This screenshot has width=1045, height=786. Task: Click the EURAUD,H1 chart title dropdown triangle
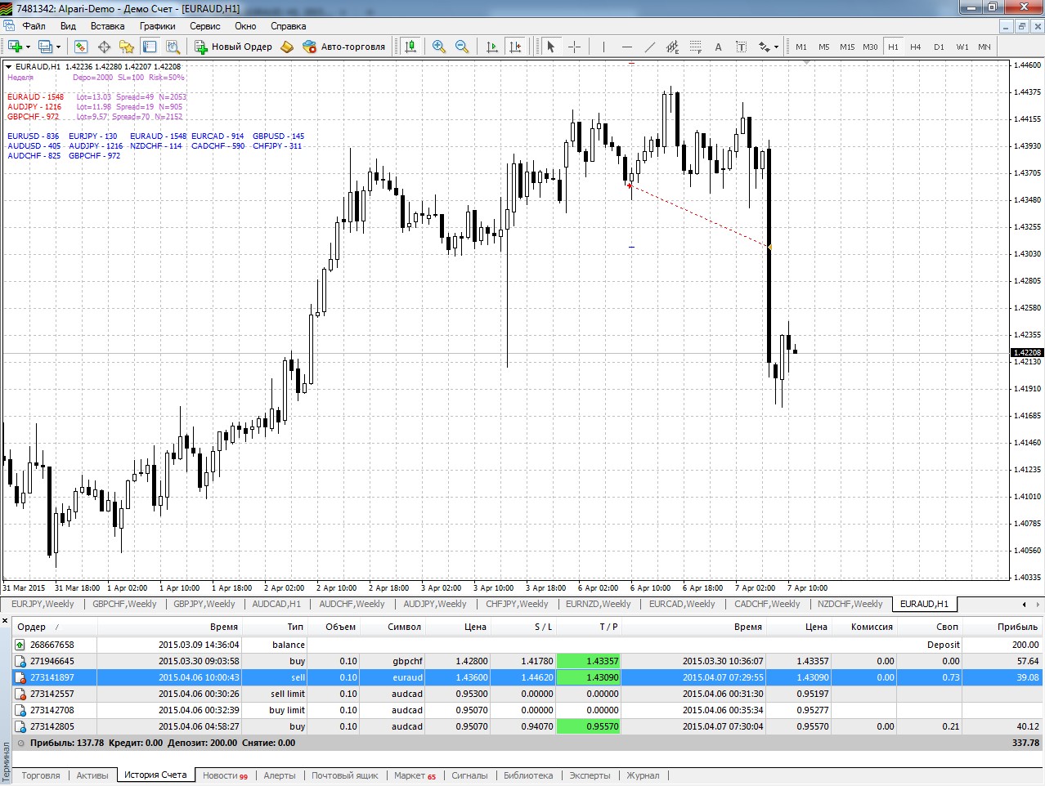coord(8,67)
